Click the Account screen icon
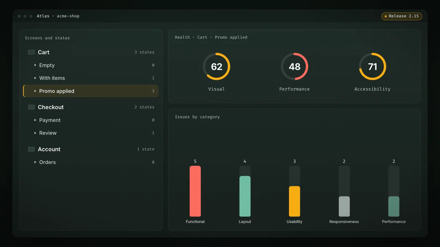The image size is (440, 247). [x=31, y=149]
